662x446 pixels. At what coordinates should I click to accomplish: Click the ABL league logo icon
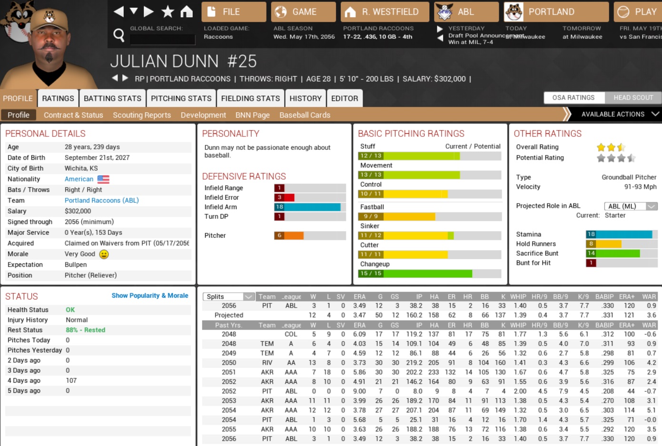445,12
